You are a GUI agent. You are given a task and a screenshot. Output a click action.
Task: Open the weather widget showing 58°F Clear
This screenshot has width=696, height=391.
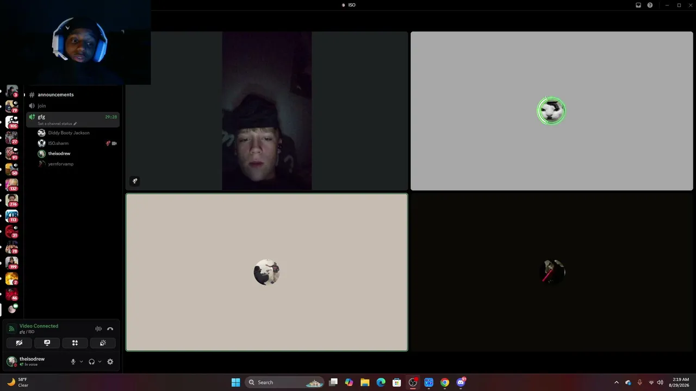tap(17, 382)
